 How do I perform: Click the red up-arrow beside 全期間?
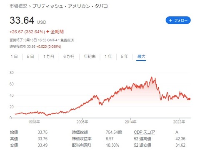(47, 32)
